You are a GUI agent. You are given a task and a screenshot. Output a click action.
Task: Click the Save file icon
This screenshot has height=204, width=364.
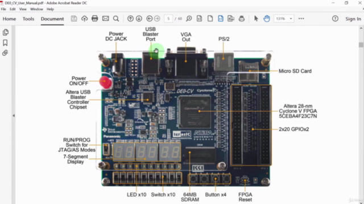click(x=74, y=19)
